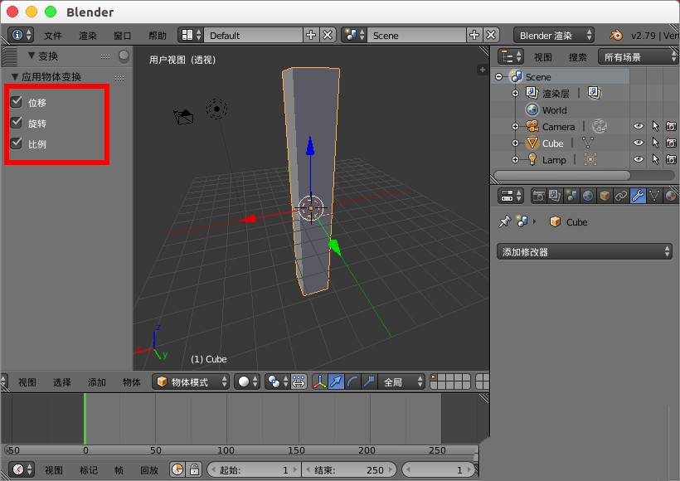
Task: Hide the Cube using its eye toggle
Action: tap(637, 143)
